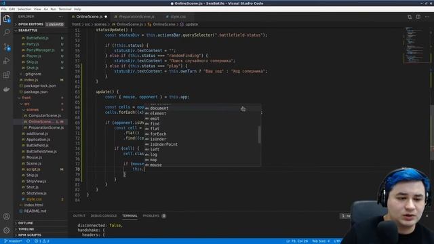The height and width of the screenshot is (244, 434).
Task: Switch to the PreparationScene.js editor tab
Action: coord(136,17)
